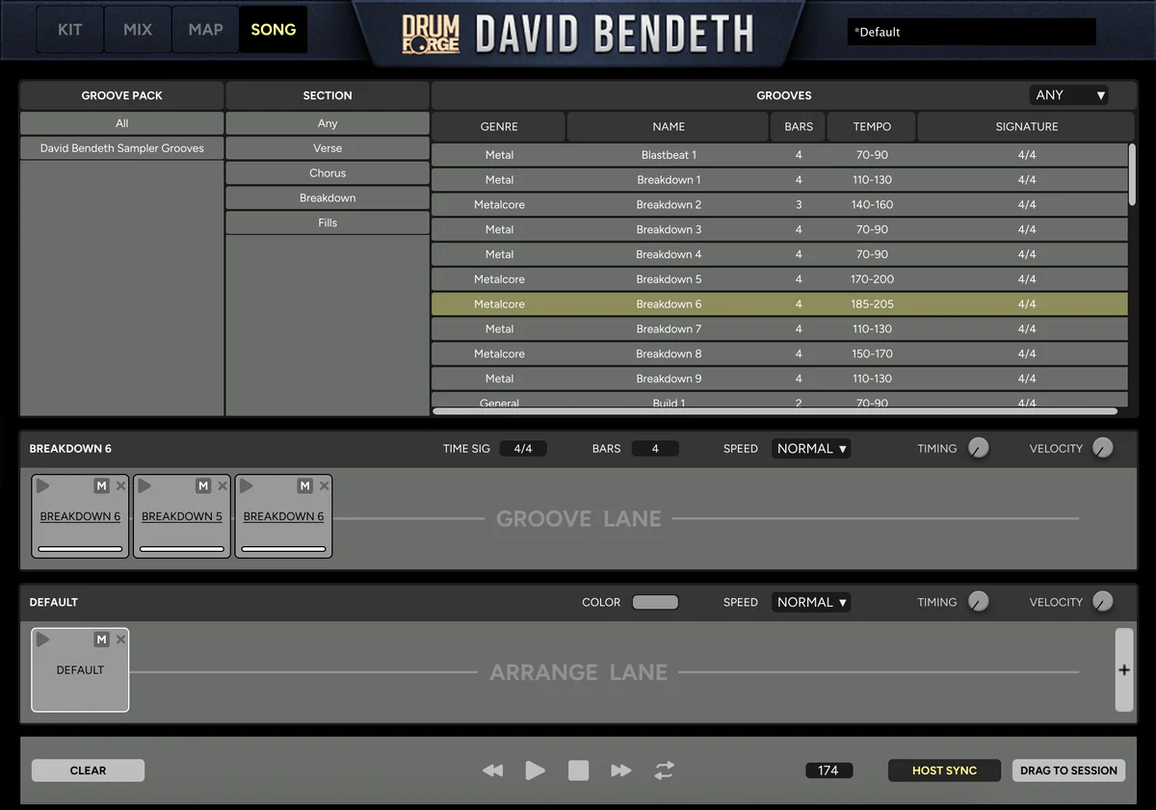
Task: Switch to the MIX tab
Action: click(138, 30)
